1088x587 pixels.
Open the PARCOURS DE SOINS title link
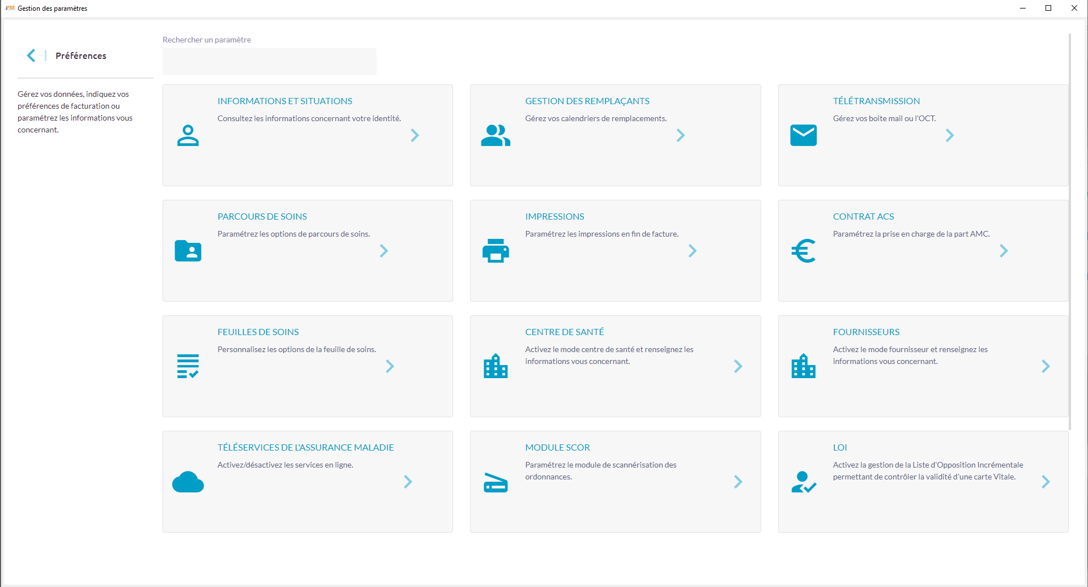tap(262, 217)
